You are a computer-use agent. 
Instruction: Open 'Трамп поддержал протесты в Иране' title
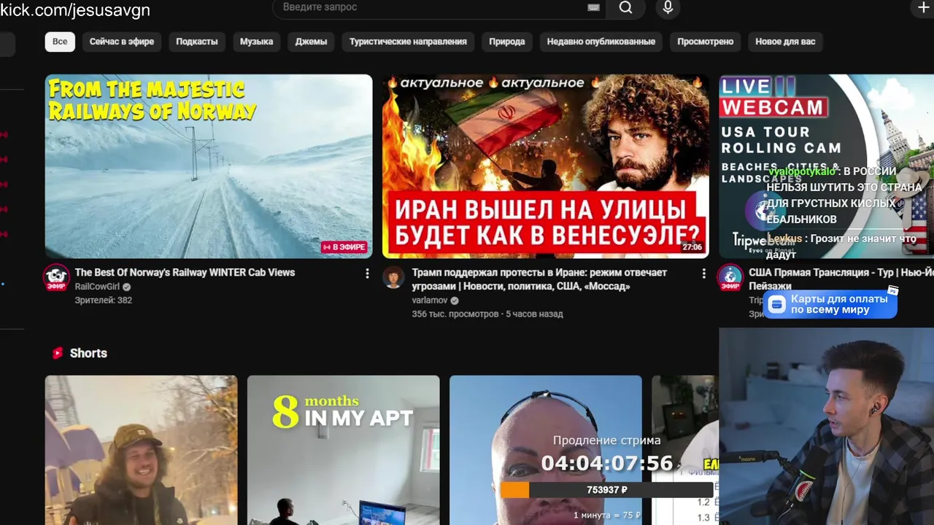(539, 279)
